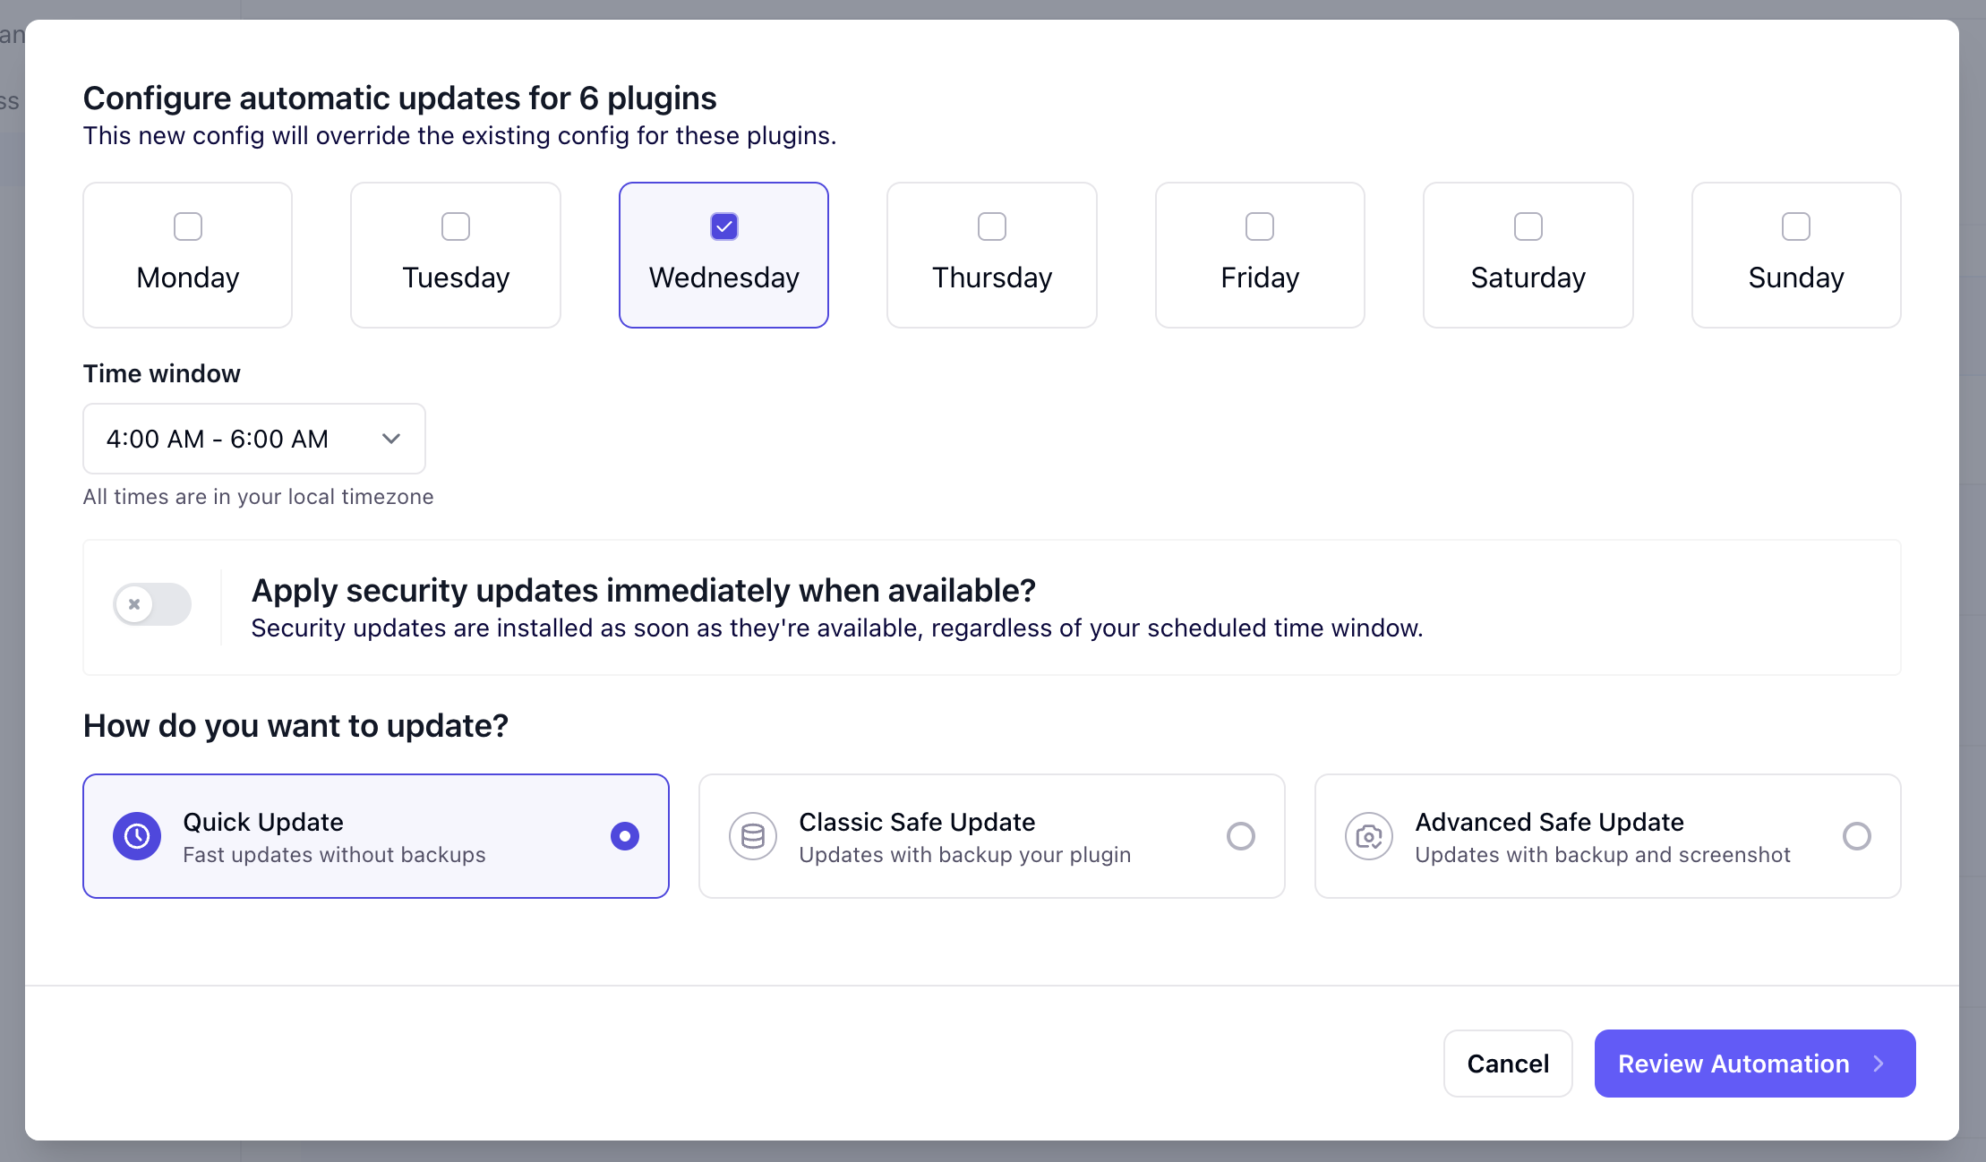
Task: Click the Cancel button
Action: [x=1508, y=1064]
